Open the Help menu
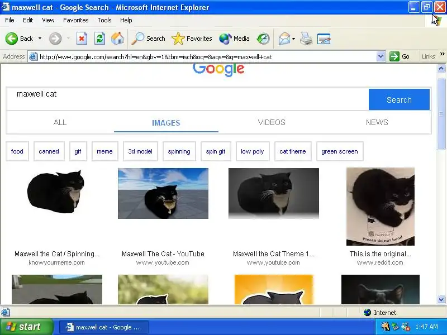 tap(126, 20)
